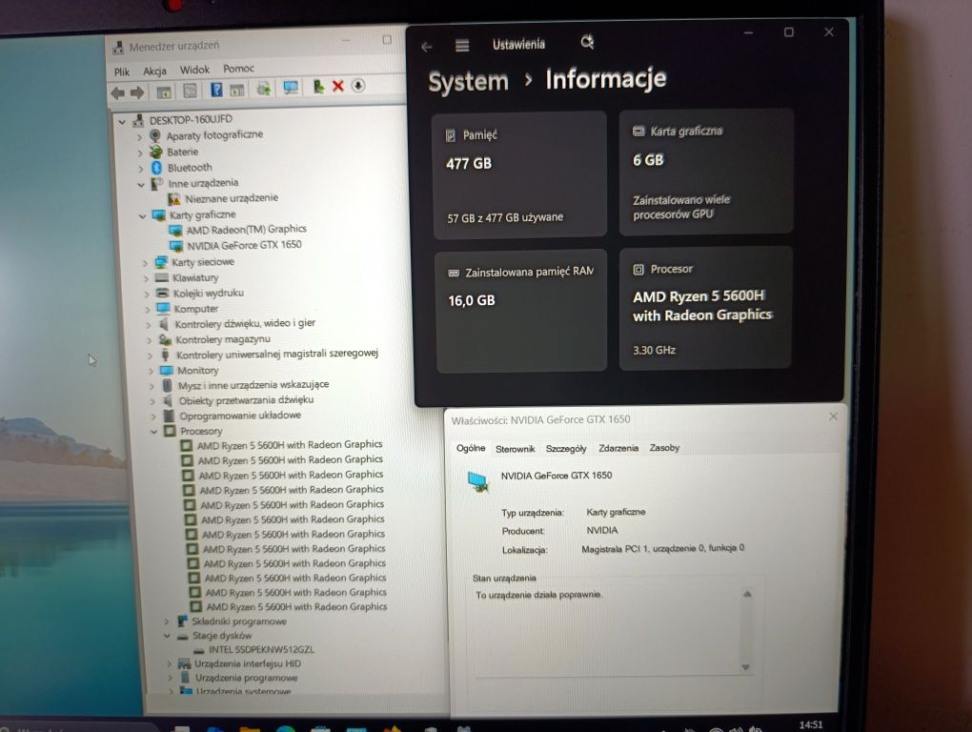Image resolution: width=972 pixels, height=732 pixels.
Task: Collapse the Karty graficzne category
Action: pos(143,215)
